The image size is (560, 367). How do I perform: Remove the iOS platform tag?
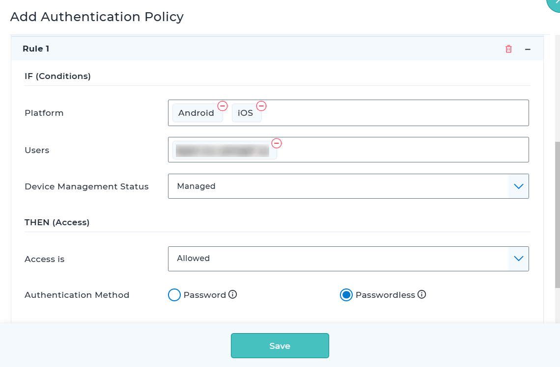coord(261,106)
